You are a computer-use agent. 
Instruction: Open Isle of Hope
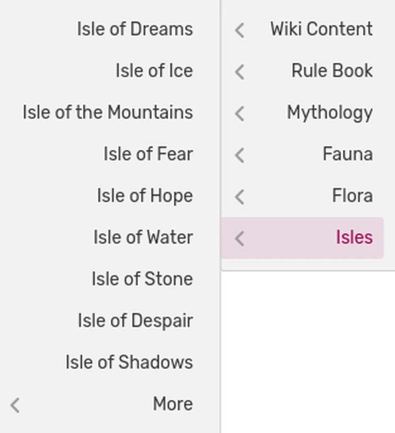(145, 196)
